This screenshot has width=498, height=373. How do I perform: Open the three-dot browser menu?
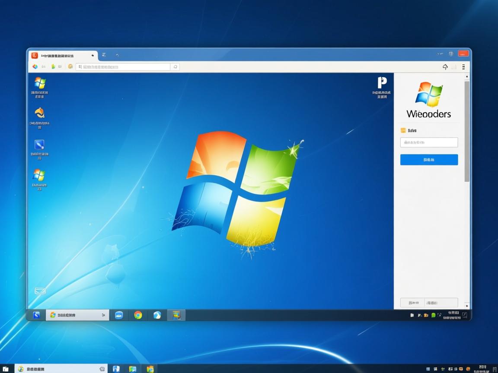click(x=463, y=67)
